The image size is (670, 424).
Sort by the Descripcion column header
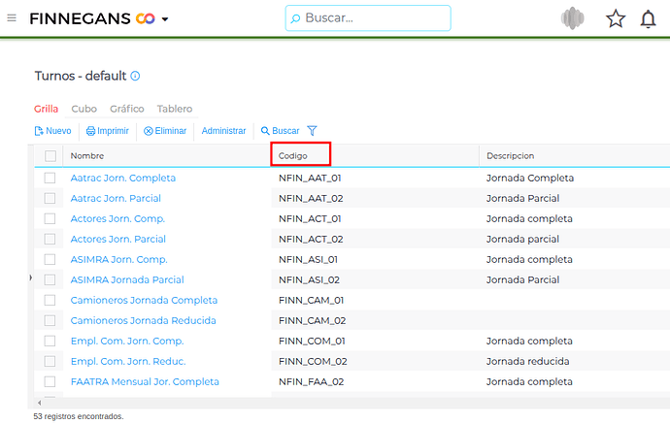[510, 156]
